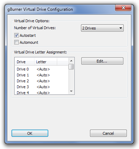Screen dimensions: 139x149
Task: Click the <Auto> letter for Drive 0
Action: click(43, 69)
